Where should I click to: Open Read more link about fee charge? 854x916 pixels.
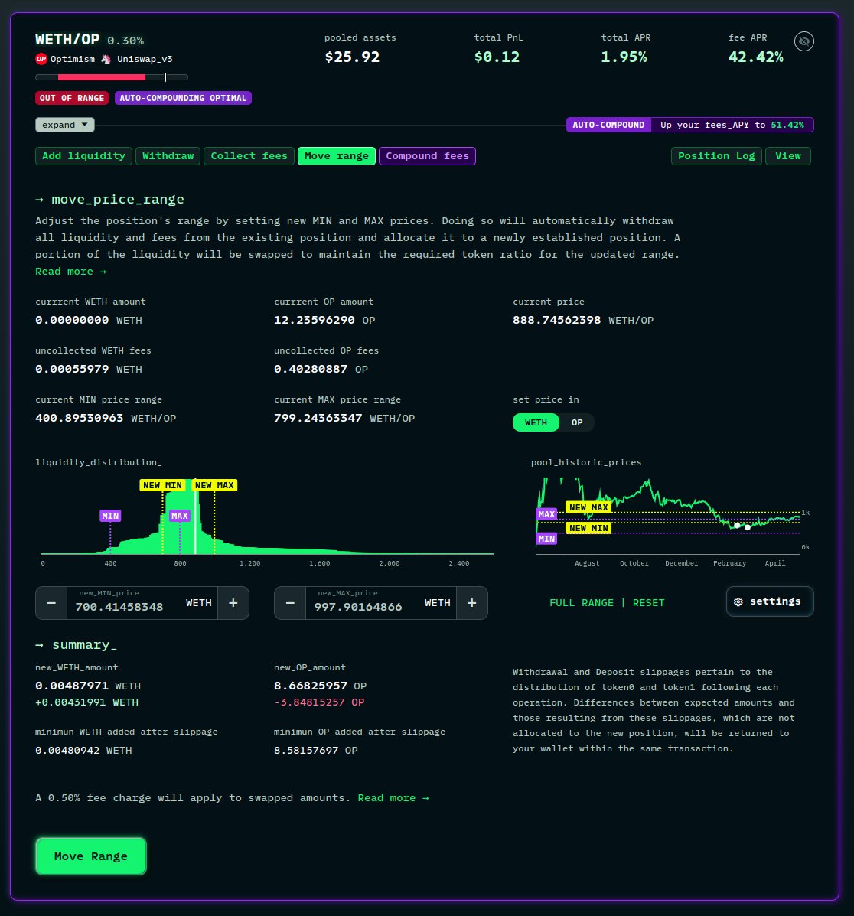pos(393,798)
